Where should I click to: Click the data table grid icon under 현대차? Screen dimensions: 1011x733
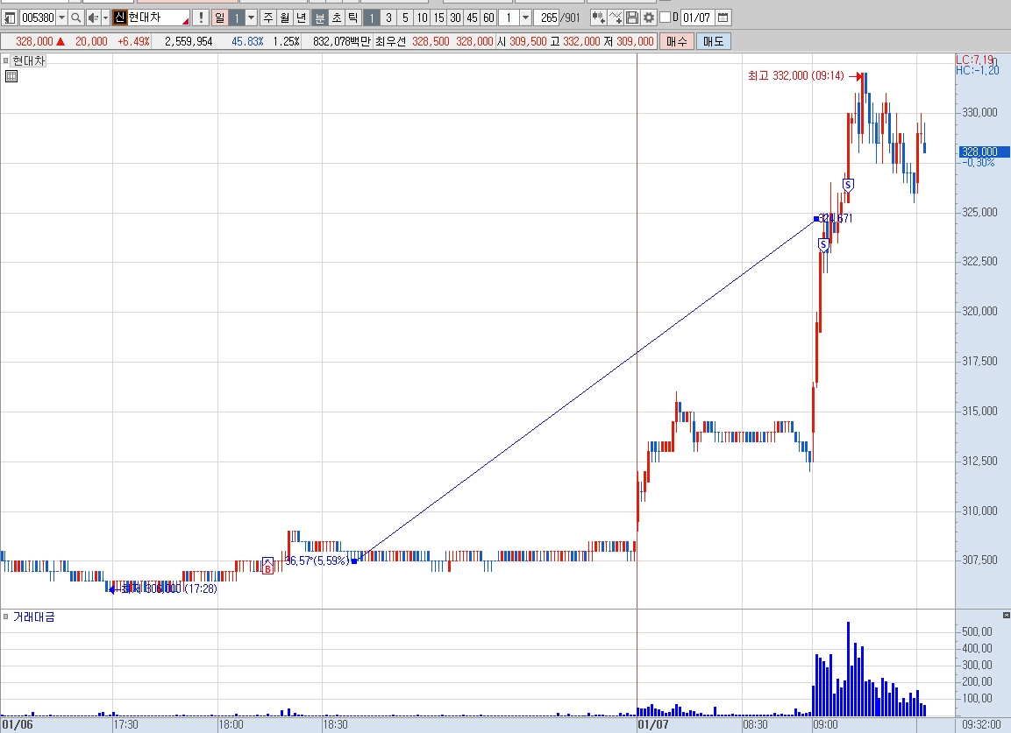pyautogui.click(x=11, y=76)
